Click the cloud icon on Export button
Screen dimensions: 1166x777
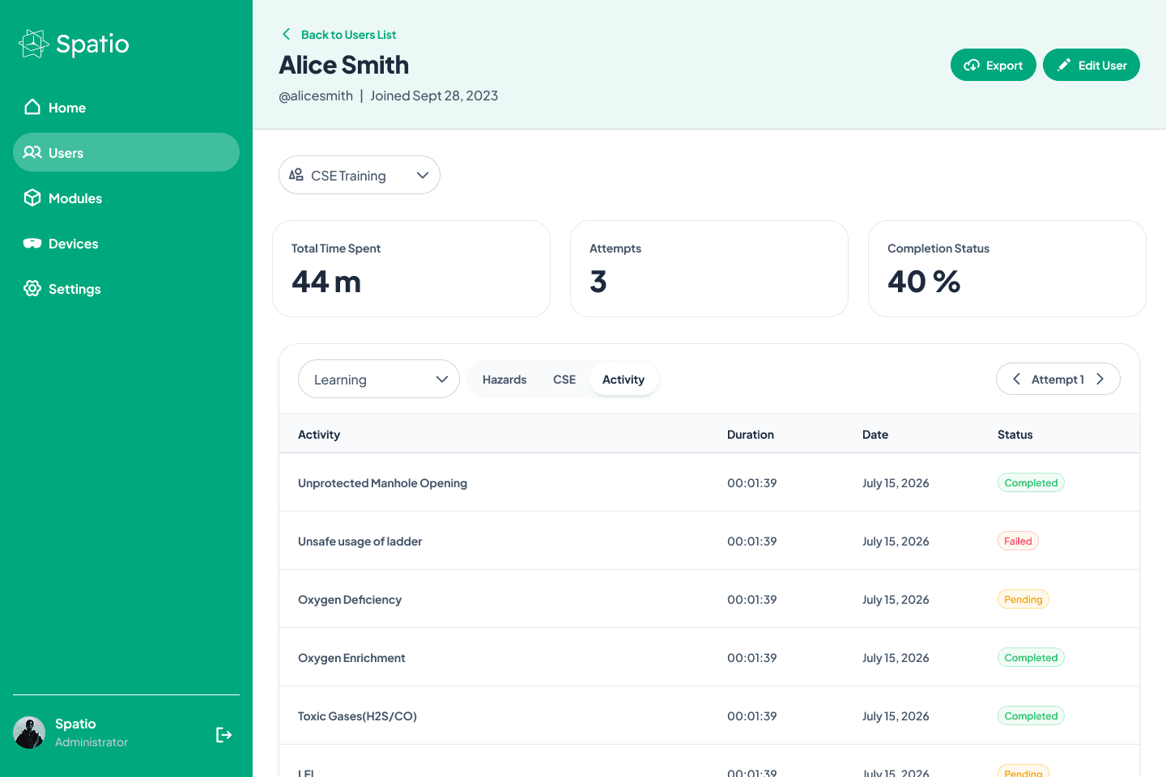coord(972,65)
